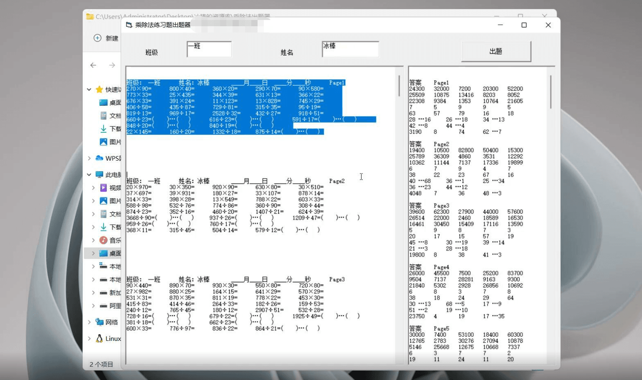Collapse the Quick Access section chevron
This screenshot has height=380, width=642.
pos(89,89)
